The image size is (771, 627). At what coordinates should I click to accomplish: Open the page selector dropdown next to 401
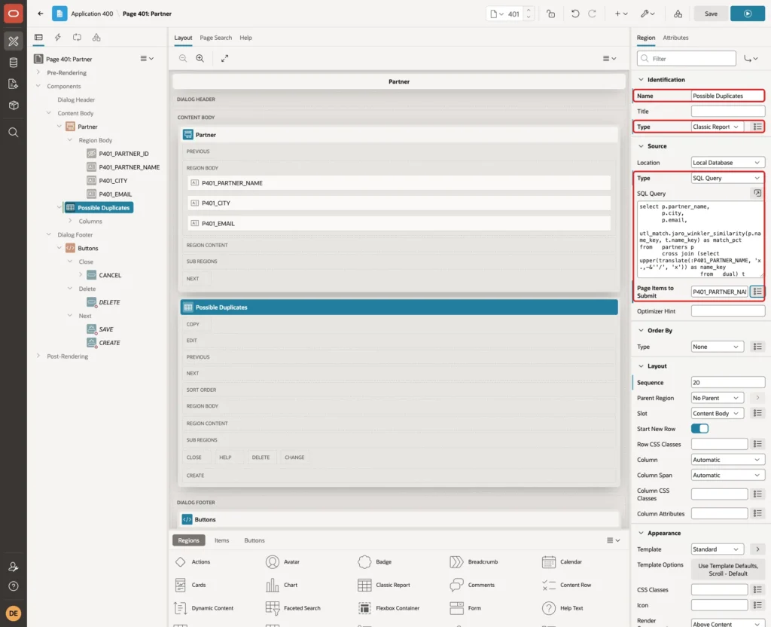497,14
